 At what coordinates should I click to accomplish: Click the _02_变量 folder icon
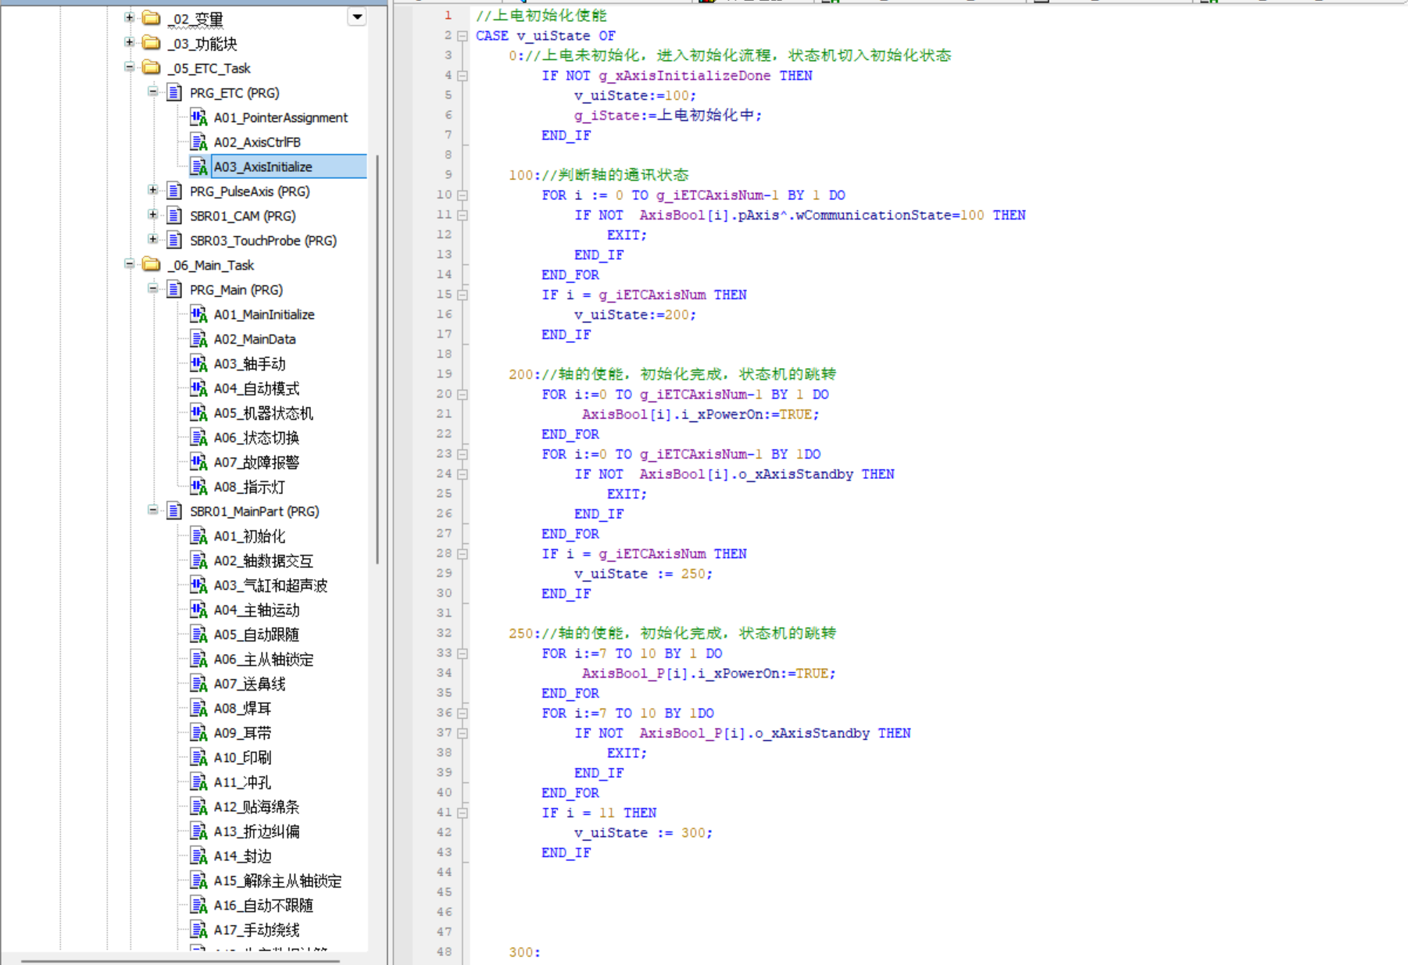click(x=152, y=18)
